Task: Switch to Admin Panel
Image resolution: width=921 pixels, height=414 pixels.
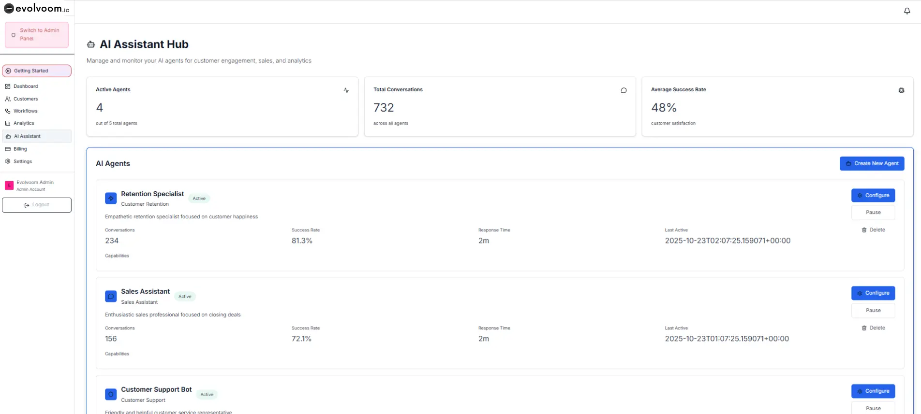Action: click(37, 35)
